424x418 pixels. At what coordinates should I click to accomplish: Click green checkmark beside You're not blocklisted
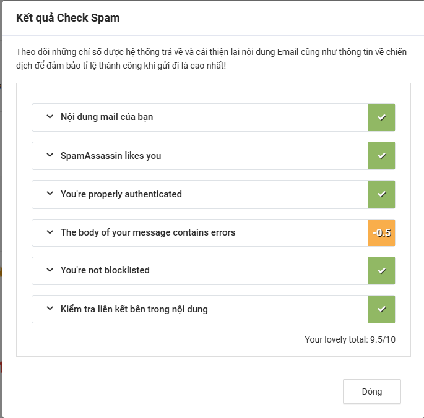point(381,271)
